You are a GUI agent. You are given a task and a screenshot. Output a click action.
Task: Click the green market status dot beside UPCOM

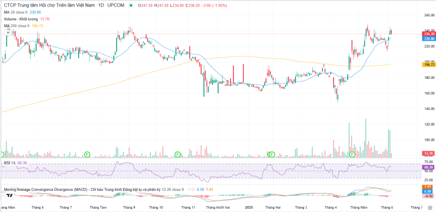[131, 5]
